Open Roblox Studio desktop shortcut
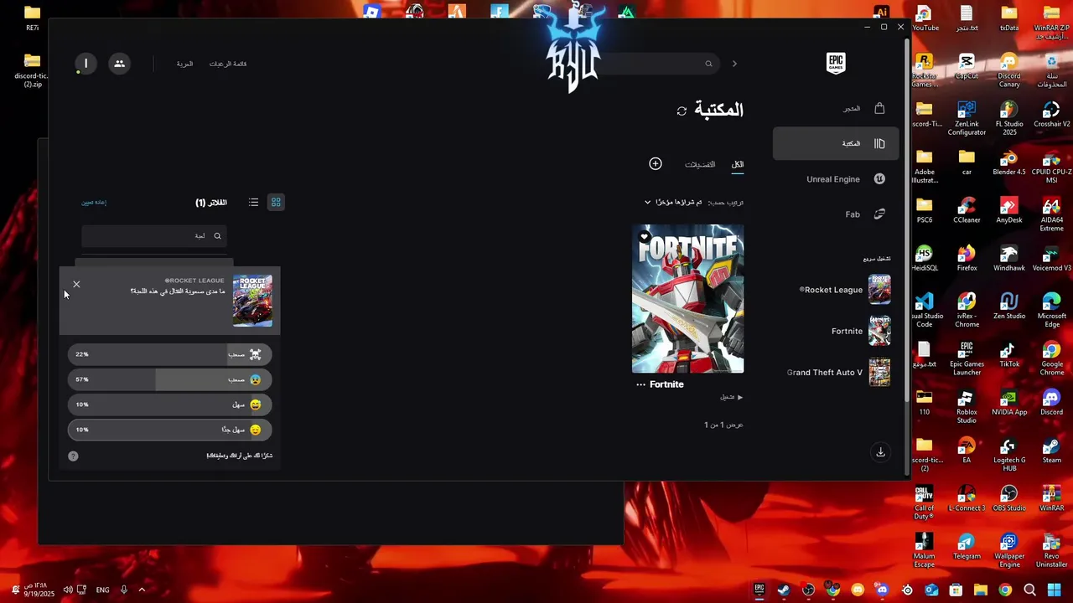This screenshot has width=1073, height=603. 967,406
